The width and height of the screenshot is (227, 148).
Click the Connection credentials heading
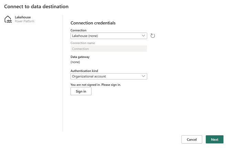tap(93, 23)
